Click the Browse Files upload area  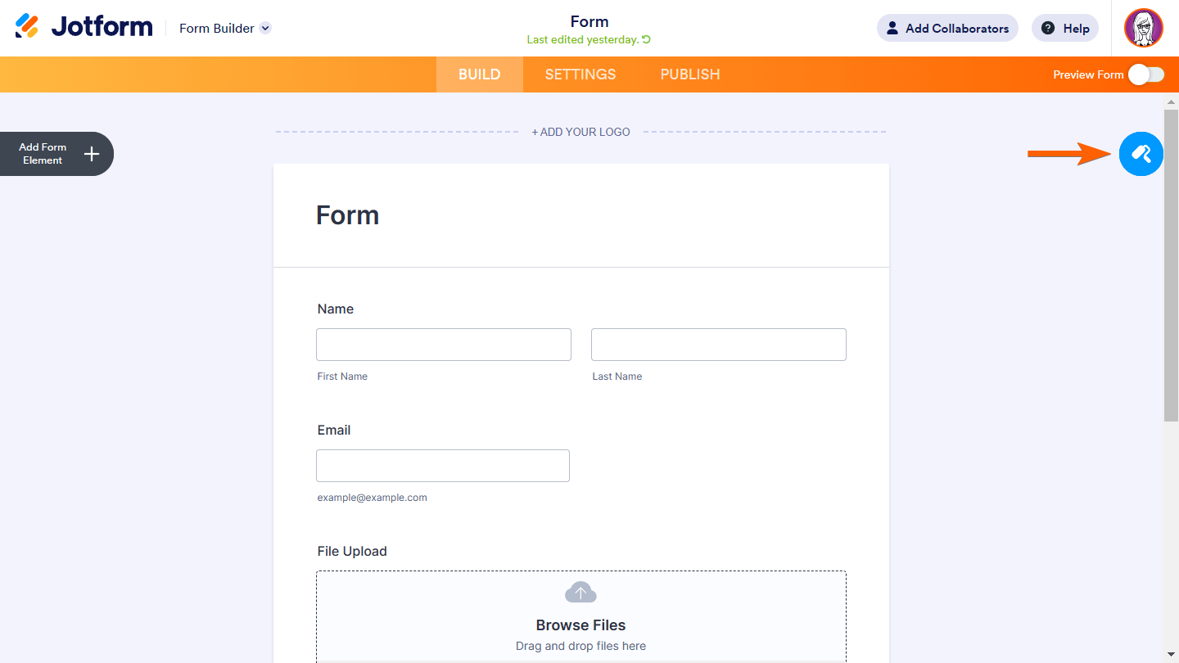click(x=580, y=625)
